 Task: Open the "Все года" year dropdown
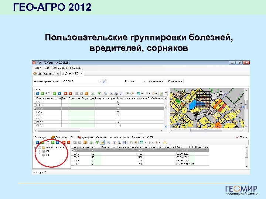(135, 81)
